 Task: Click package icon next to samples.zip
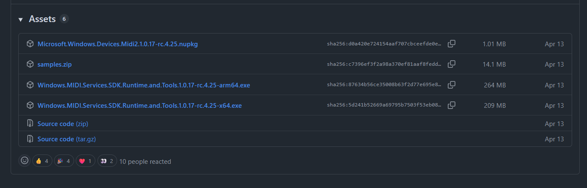pyautogui.click(x=30, y=64)
